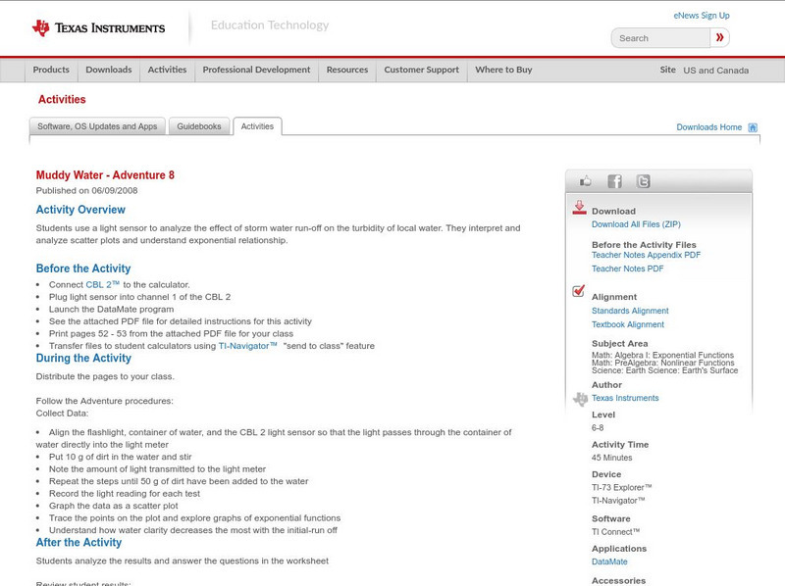785x586 pixels.
Task: Click the gray TI author icon
Action: [x=580, y=399]
